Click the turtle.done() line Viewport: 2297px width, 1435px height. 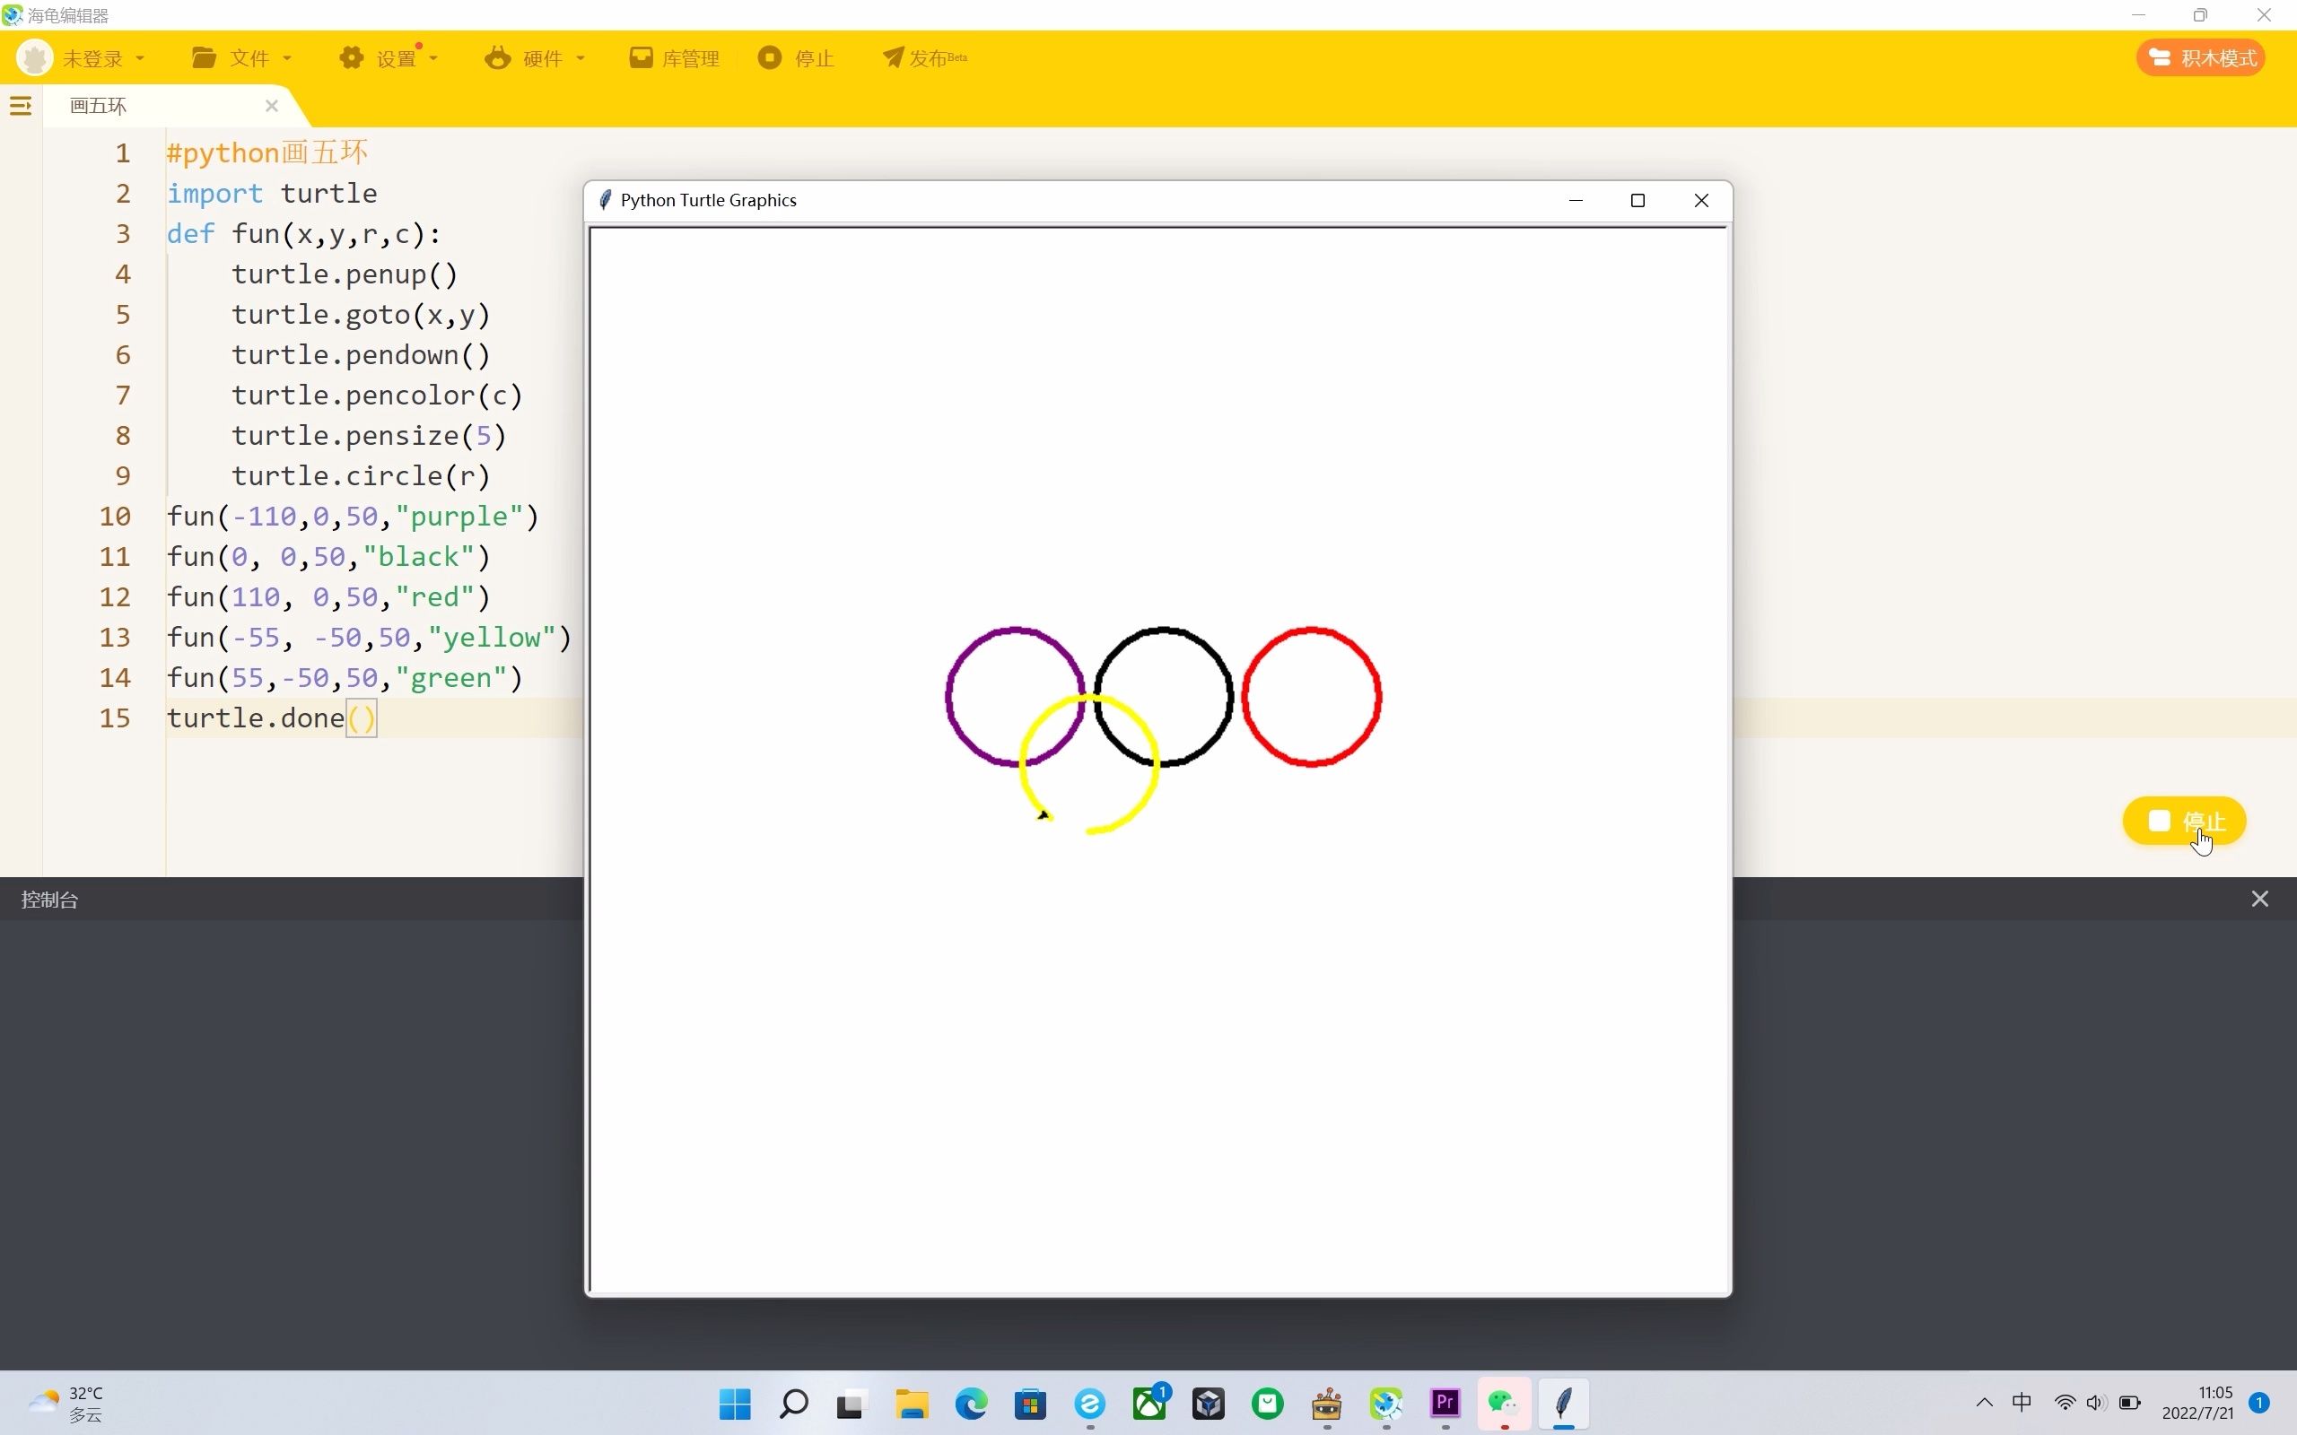pyautogui.click(x=272, y=717)
